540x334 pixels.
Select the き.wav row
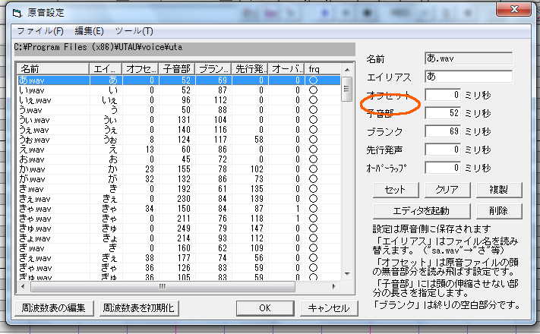tap(178, 189)
